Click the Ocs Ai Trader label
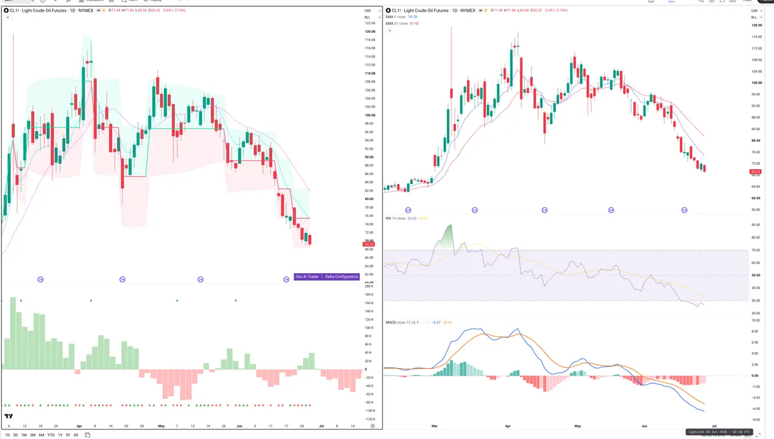 pyautogui.click(x=307, y=276)
